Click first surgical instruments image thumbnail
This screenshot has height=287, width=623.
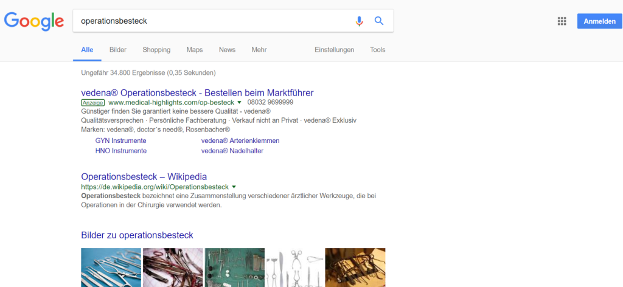111,268
